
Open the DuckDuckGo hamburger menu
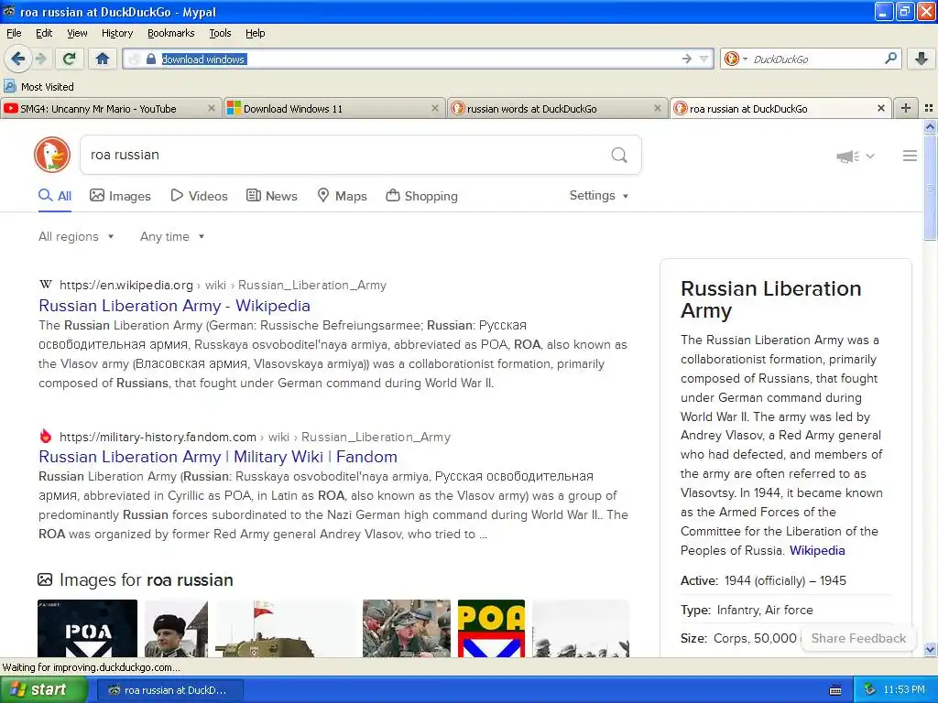(910, 156)
